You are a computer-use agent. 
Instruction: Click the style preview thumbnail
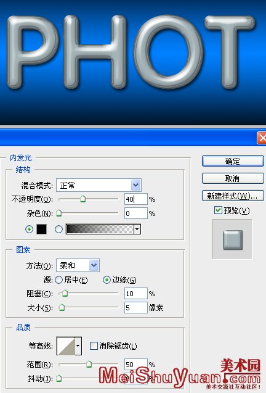[x=233, y=239]
